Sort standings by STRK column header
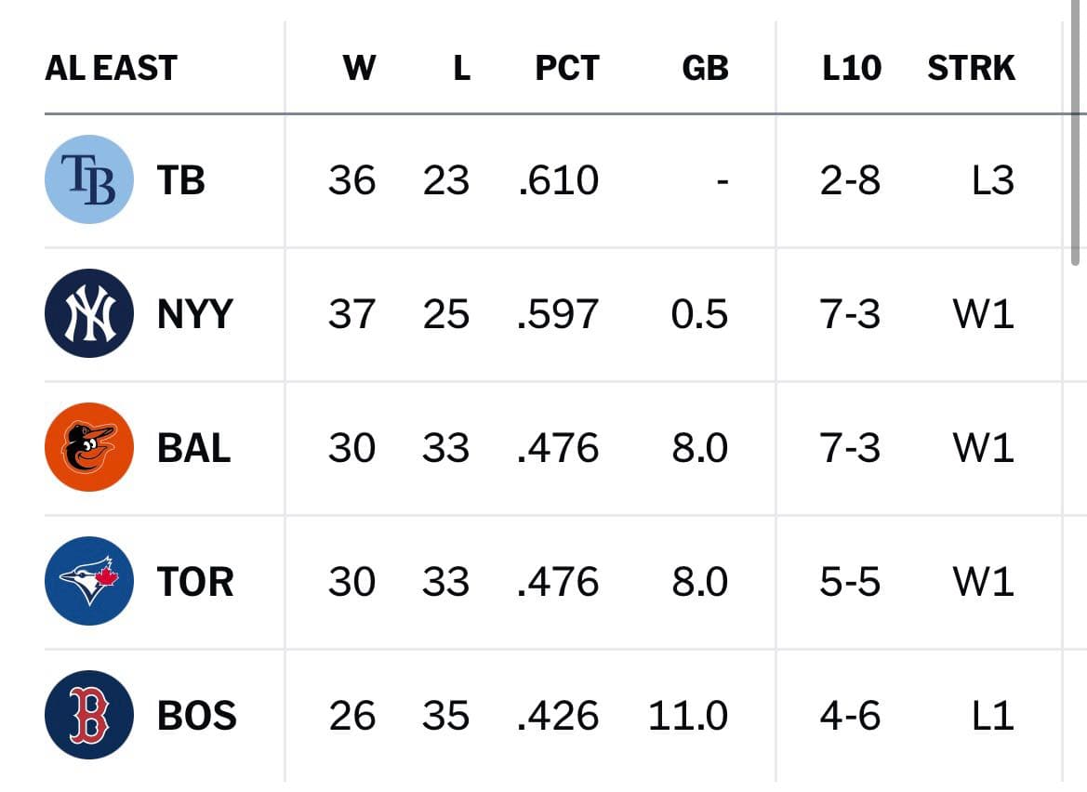The width and height of the screenshot is (1087, 792). pos(971,68)
